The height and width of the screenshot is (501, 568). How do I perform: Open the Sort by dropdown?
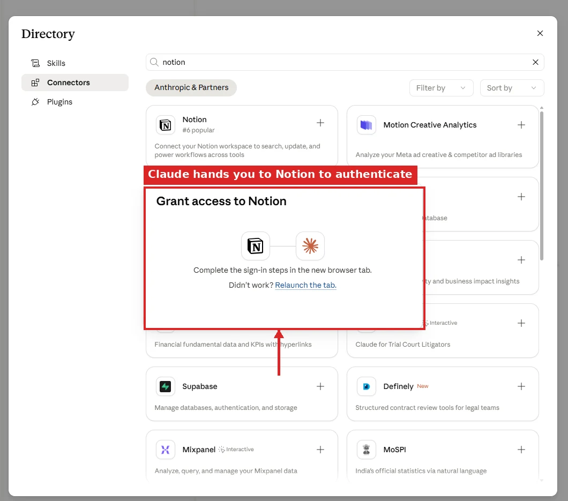pos(512,88)
